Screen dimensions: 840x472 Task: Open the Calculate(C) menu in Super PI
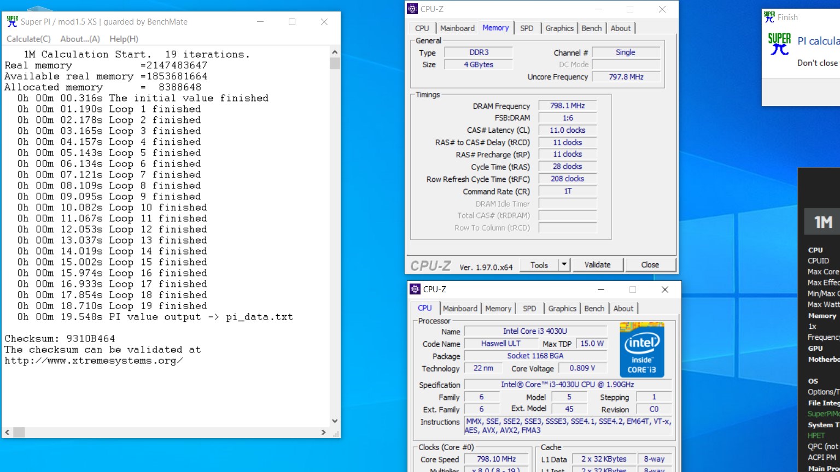point(28,39)
